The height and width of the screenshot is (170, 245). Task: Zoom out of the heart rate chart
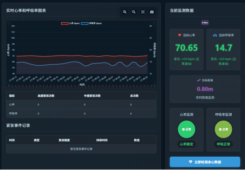tap(134, 12)
